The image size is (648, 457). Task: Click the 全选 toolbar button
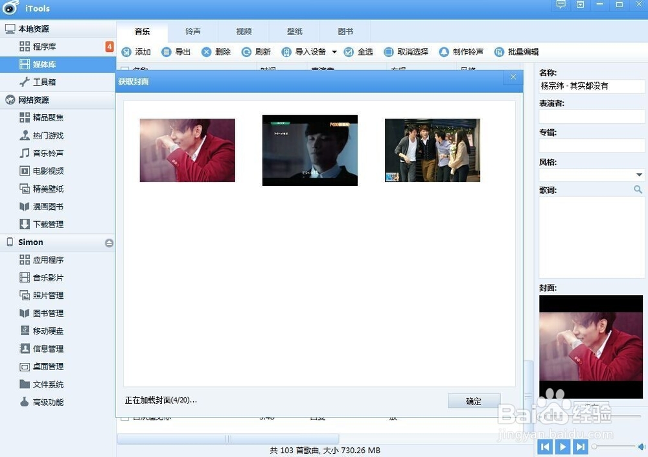click(359, 52)
